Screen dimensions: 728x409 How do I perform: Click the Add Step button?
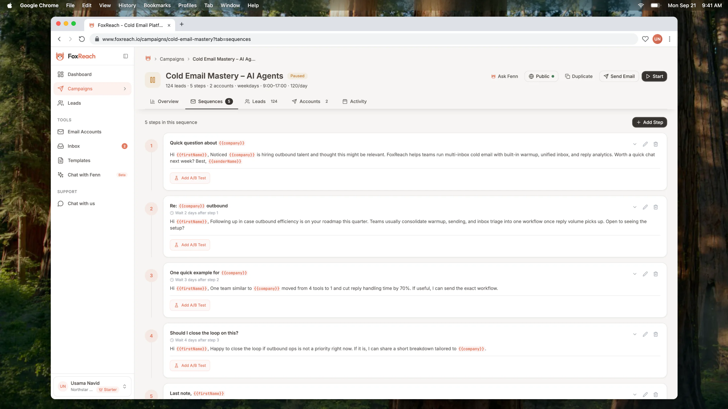pyautogui.click(x=649, y=122)
